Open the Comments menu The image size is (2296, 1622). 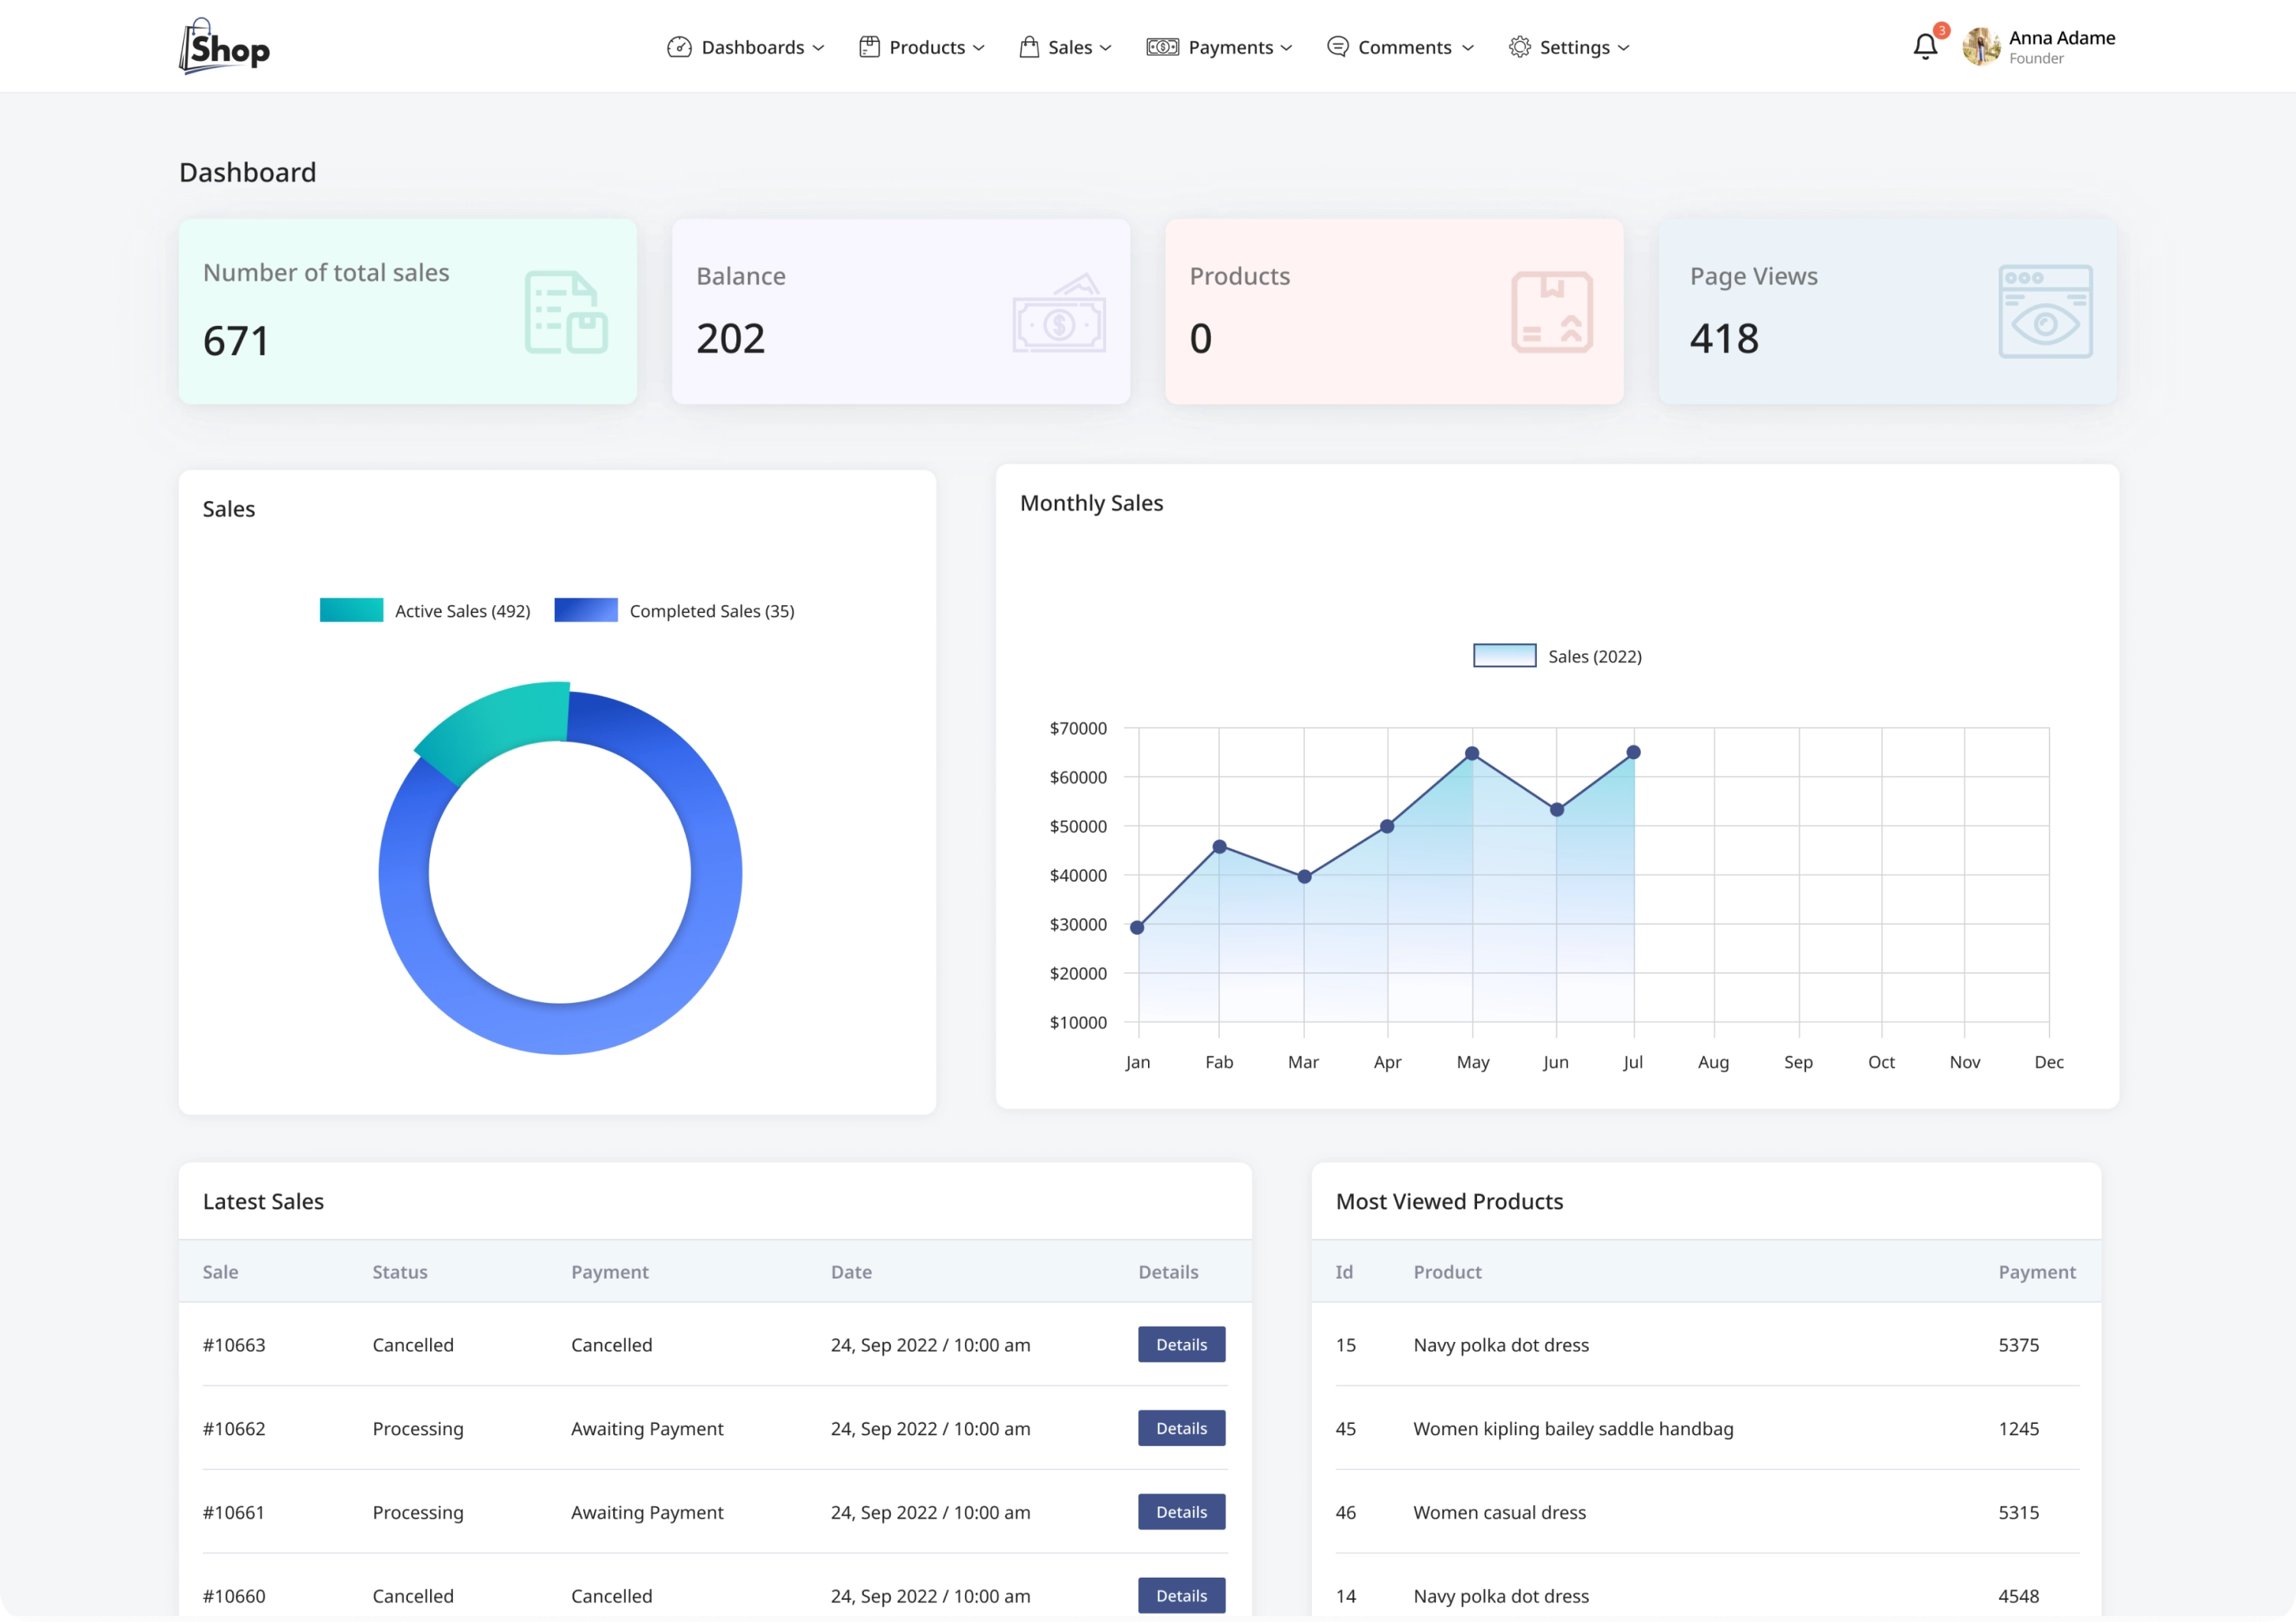pos(1399,46)
